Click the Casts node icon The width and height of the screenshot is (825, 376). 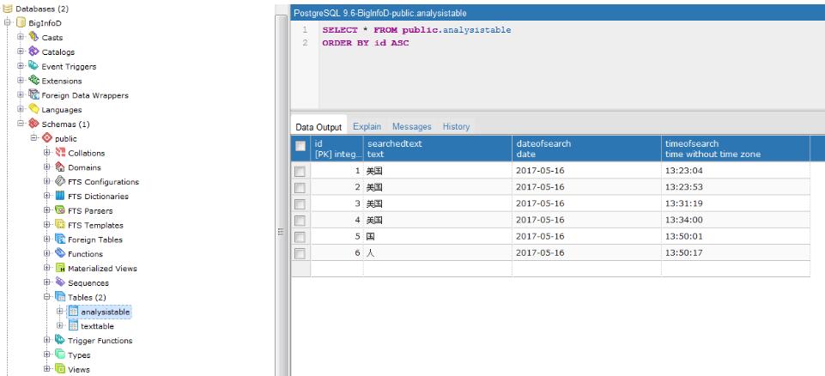click(x=33, y=37)
